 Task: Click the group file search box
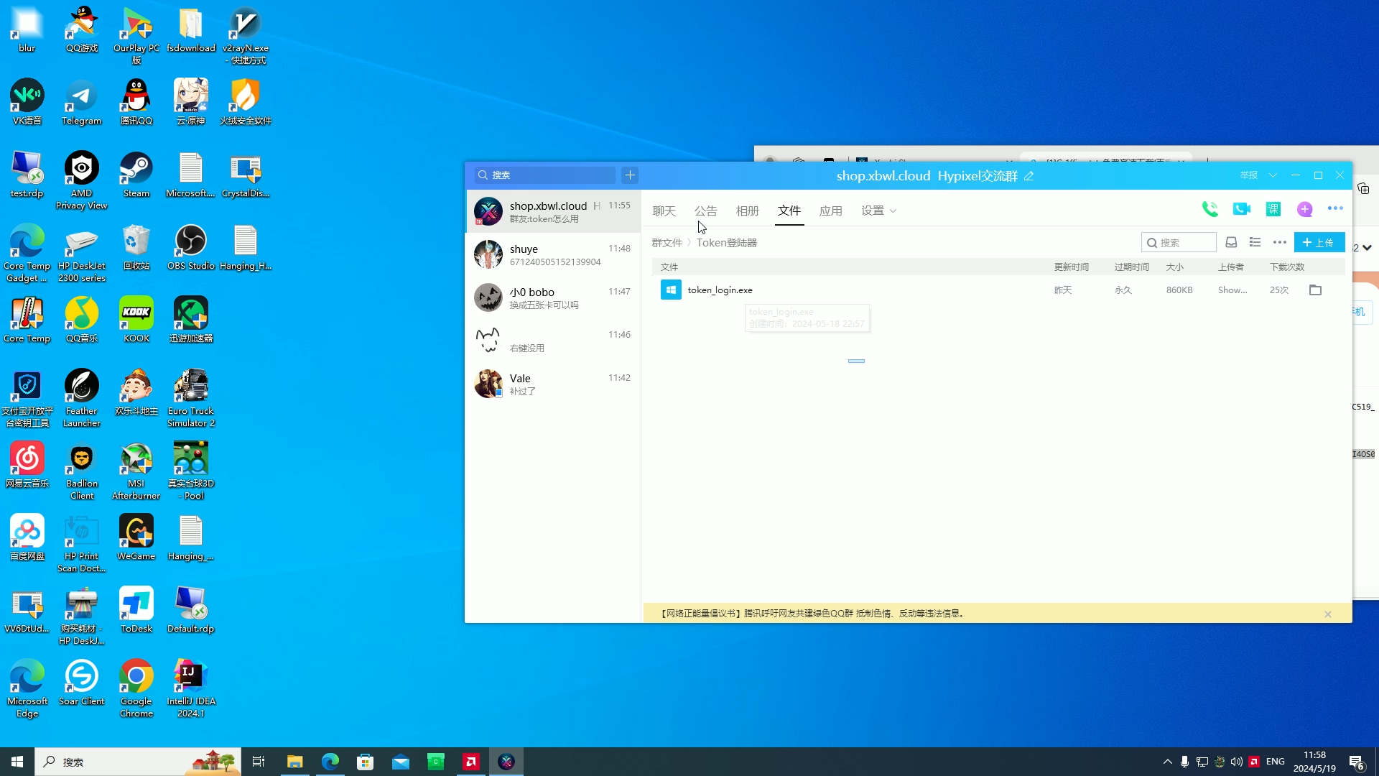tap(1179, 243)
